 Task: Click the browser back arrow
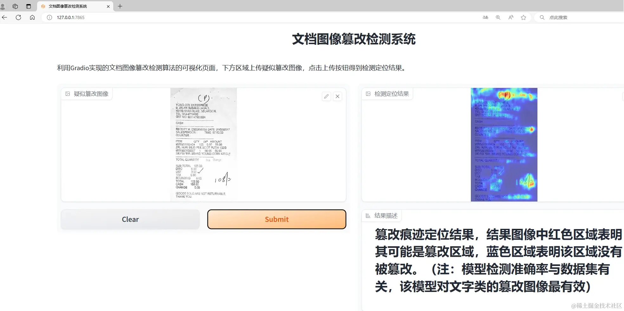coord(4,17)
